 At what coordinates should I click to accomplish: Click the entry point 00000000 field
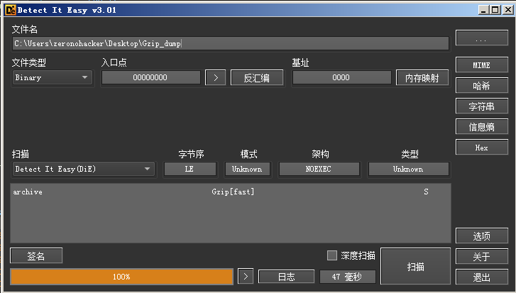150,77
